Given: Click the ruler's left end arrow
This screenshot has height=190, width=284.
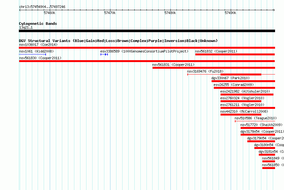Looking at the screenshot, I should point(20,10).
